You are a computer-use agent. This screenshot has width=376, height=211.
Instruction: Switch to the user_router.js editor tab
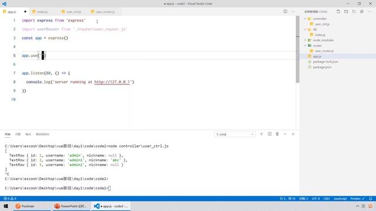point(105,12)
